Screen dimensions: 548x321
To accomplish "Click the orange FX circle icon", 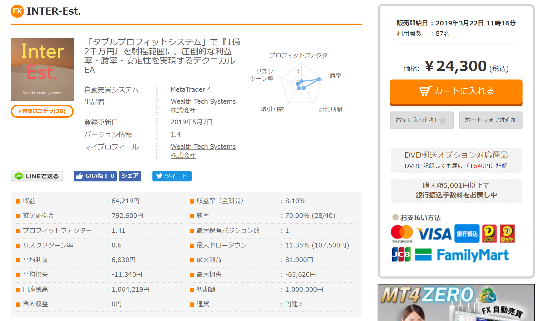I will [x=17, y=11].
